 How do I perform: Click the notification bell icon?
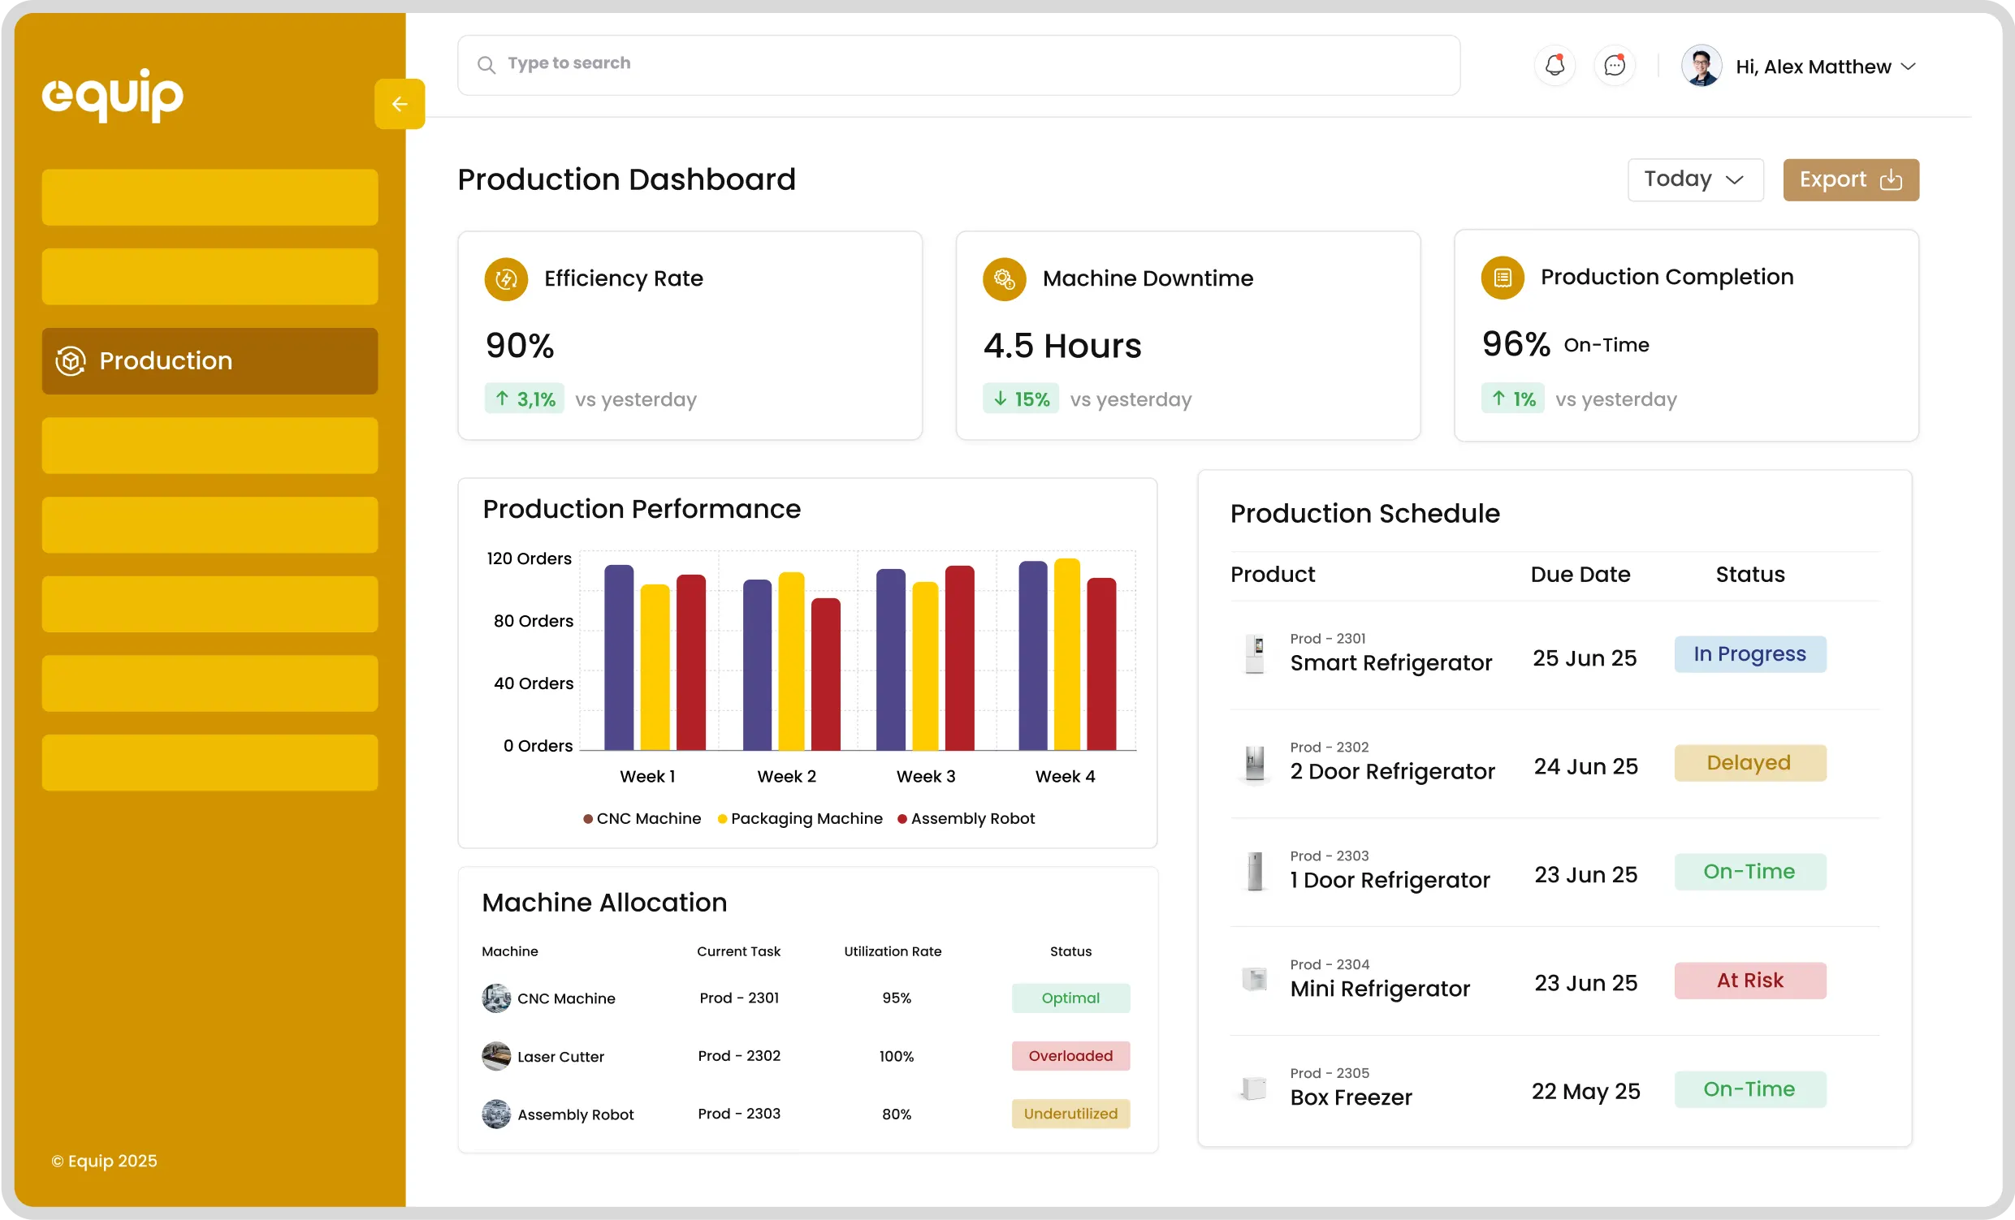tap(1554, 66)
